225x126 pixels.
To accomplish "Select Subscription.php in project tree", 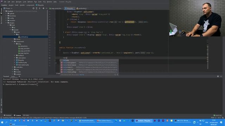I will coord(24,65).
